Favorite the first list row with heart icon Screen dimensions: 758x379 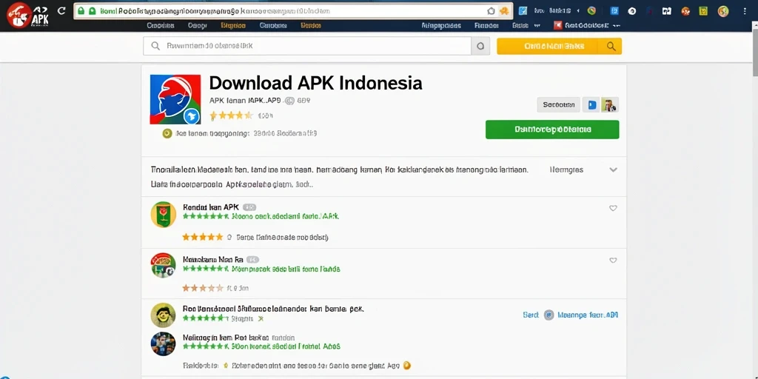(x=613, y=208)
